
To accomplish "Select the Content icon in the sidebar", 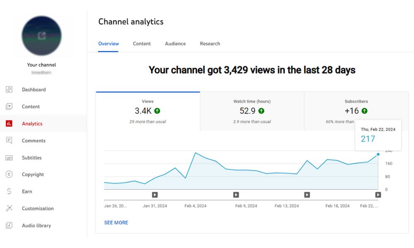I will click(9, 106).
